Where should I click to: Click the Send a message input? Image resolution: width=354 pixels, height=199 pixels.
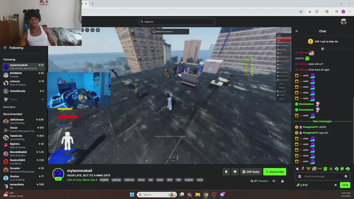322,176
